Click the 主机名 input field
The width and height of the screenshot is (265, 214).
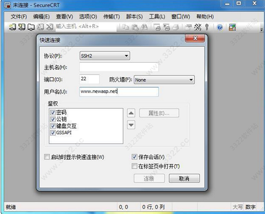click(x=119, y=67)
